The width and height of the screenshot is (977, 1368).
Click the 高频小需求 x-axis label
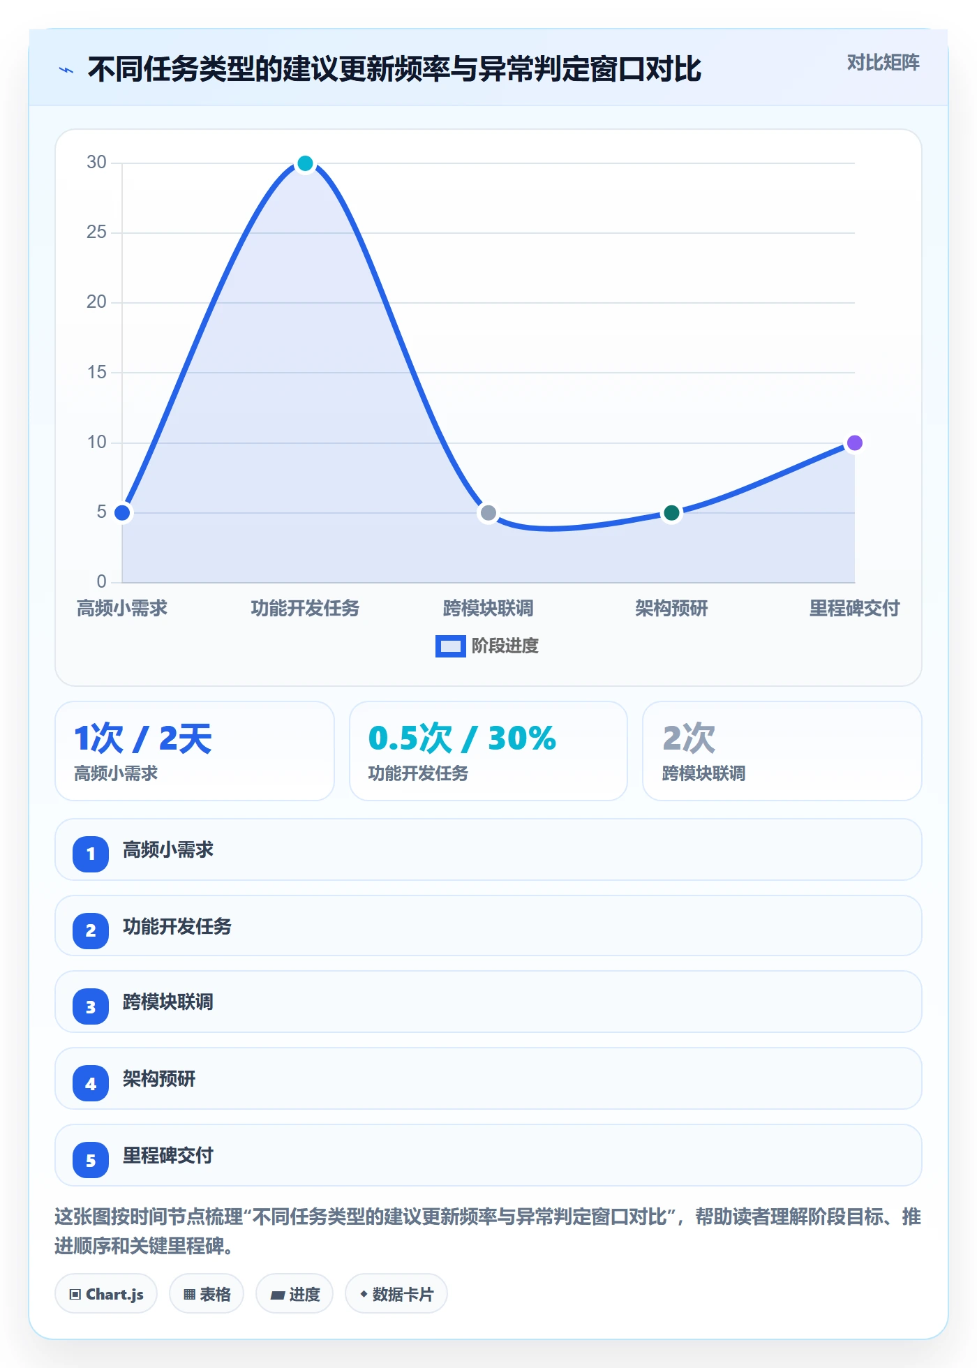point(122,609)
